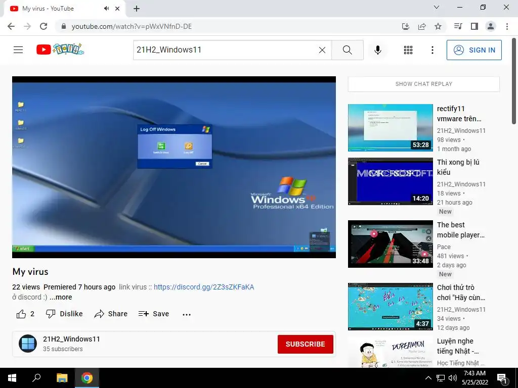Viewport: 518px width, 388px height.
Task: Click the Pace channel name
Action: tap(444, 247)
